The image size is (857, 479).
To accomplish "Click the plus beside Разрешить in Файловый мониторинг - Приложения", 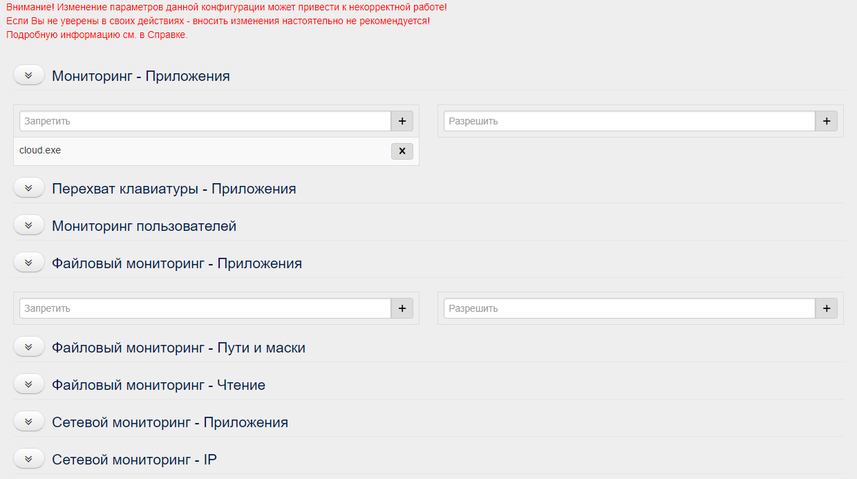I will pyautogui.click(x=826, y=308).
